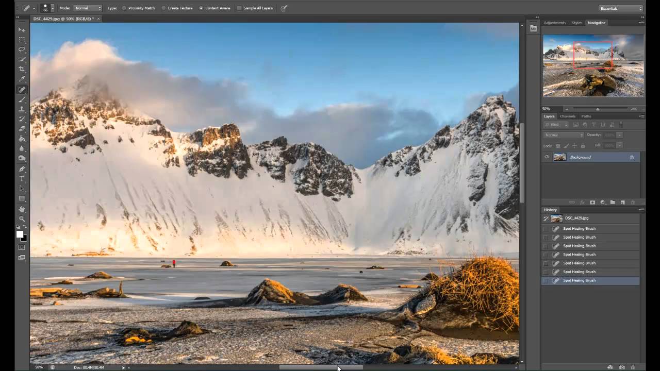Select the Horizontal Type tool
This screenshot has width=660, height=371.
coord(22,179)
